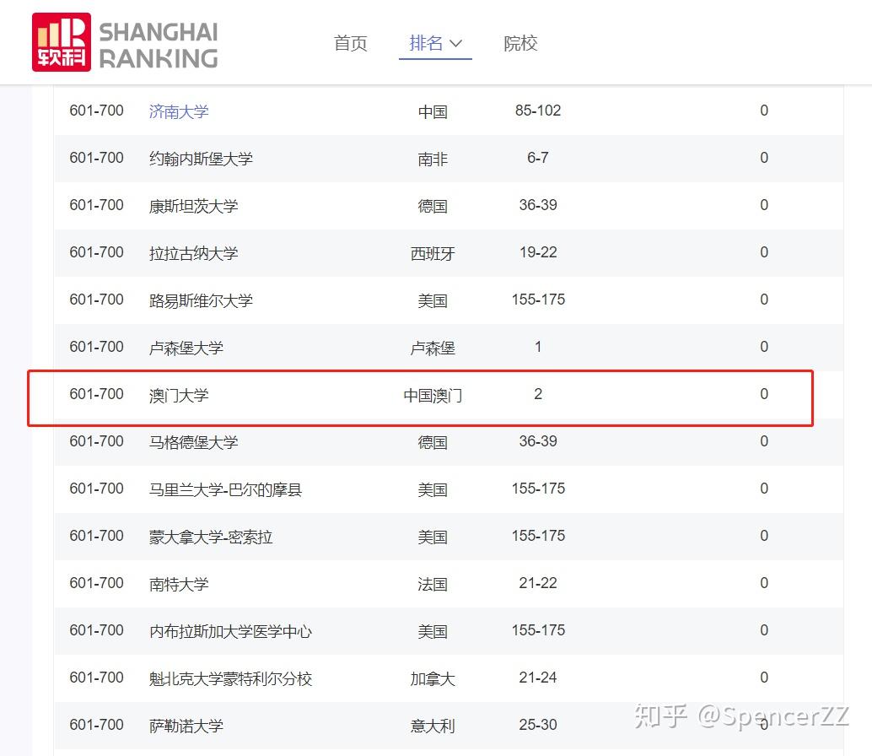
Task: Click 路易斯维尔大学 in the table
Action: click(201, 300)
